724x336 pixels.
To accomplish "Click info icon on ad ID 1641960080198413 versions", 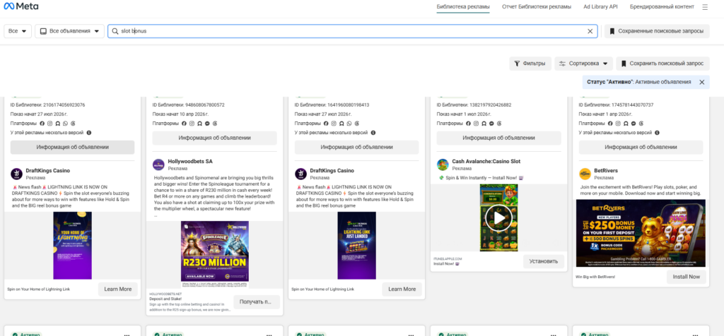I will [373, 133].
